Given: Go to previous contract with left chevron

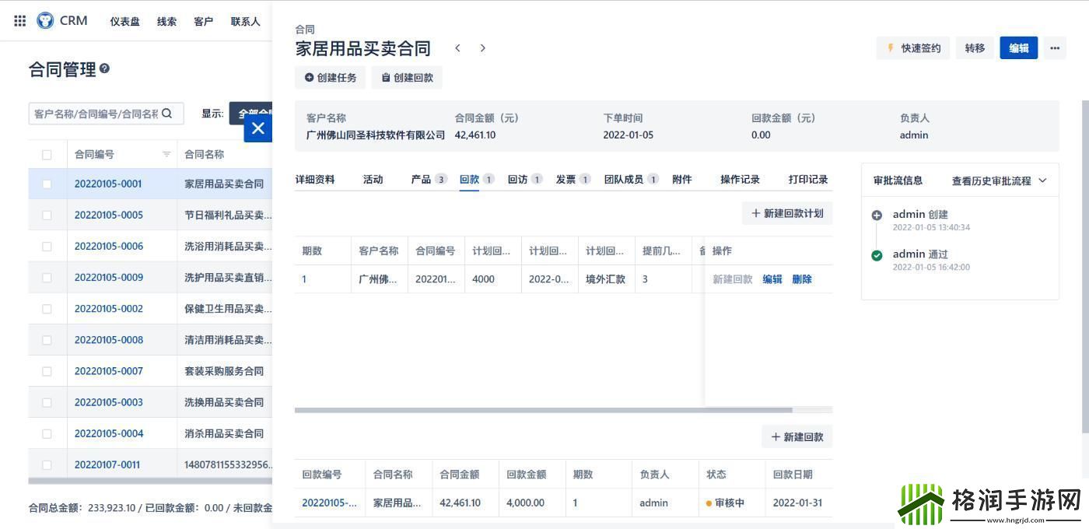Looking at the screenshot, I should pos(457,47).
